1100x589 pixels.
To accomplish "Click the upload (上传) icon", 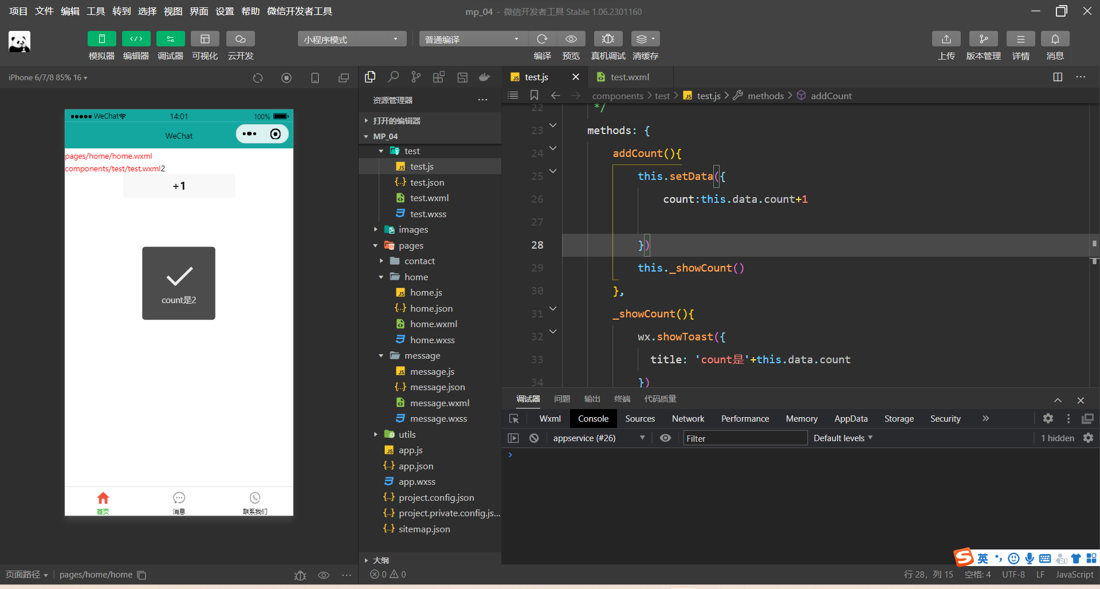I will tap(946, 39).
